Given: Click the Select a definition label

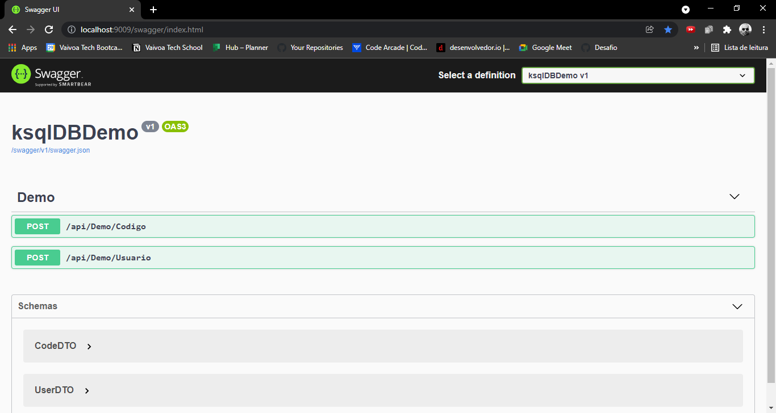Looking at the screenshot, I should (x=477, y=75).
